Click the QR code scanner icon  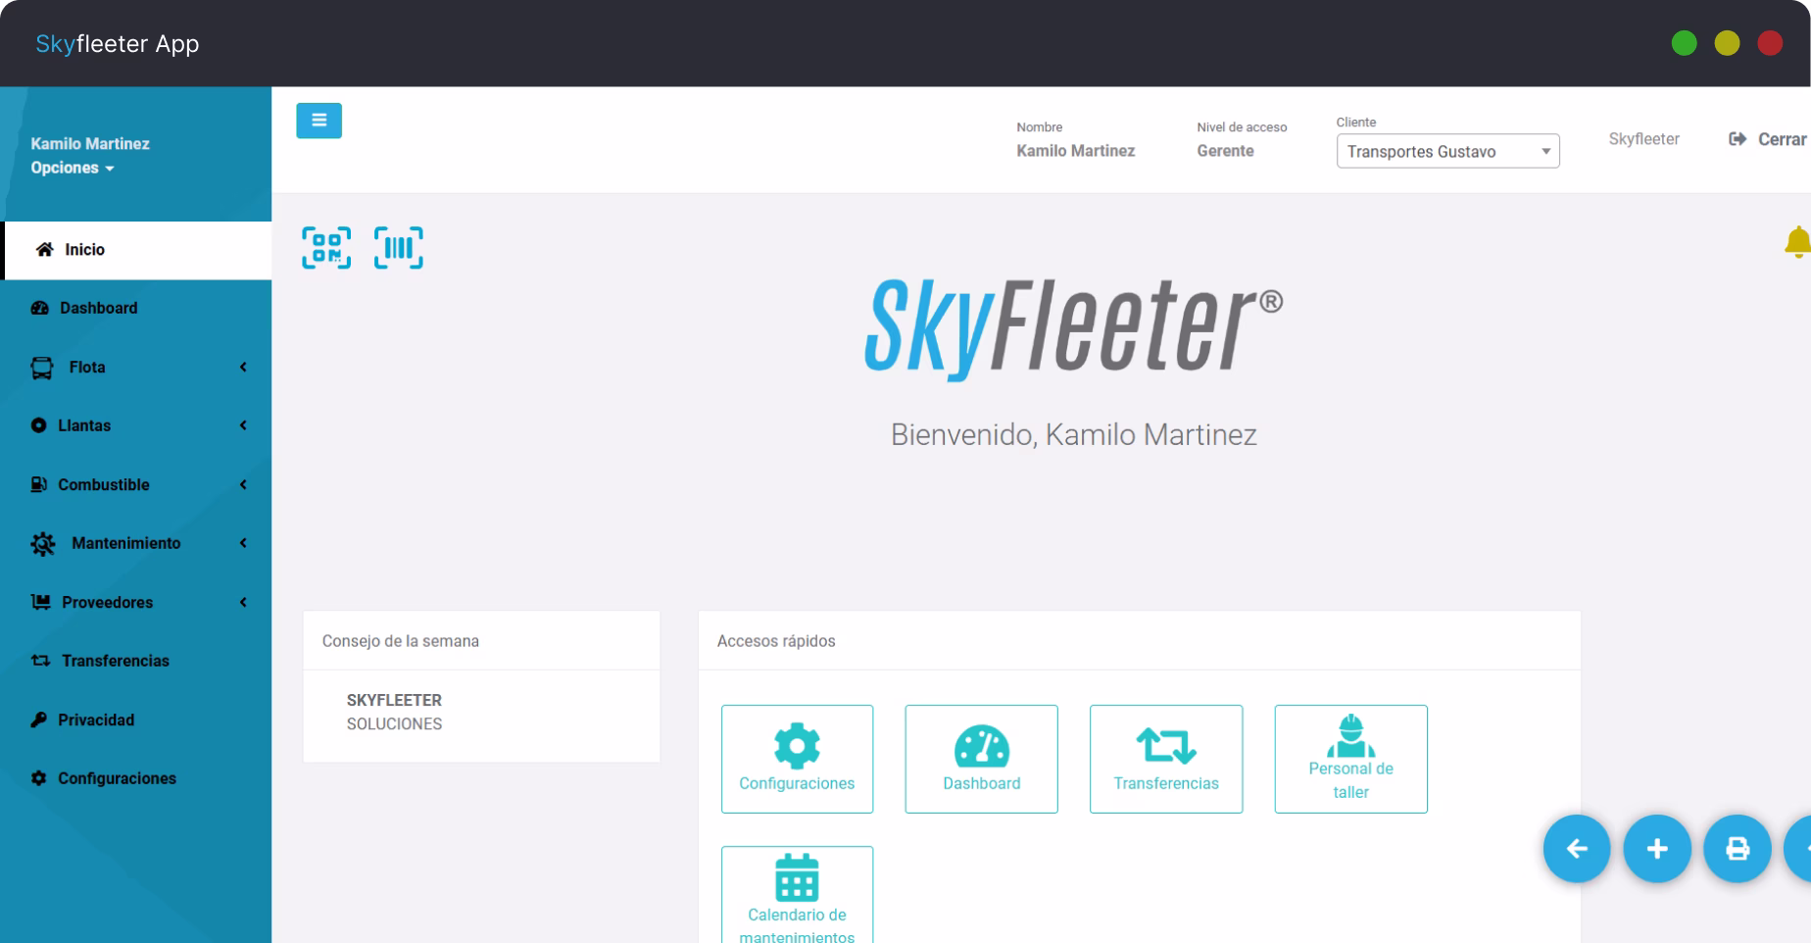tap(325, 248)
